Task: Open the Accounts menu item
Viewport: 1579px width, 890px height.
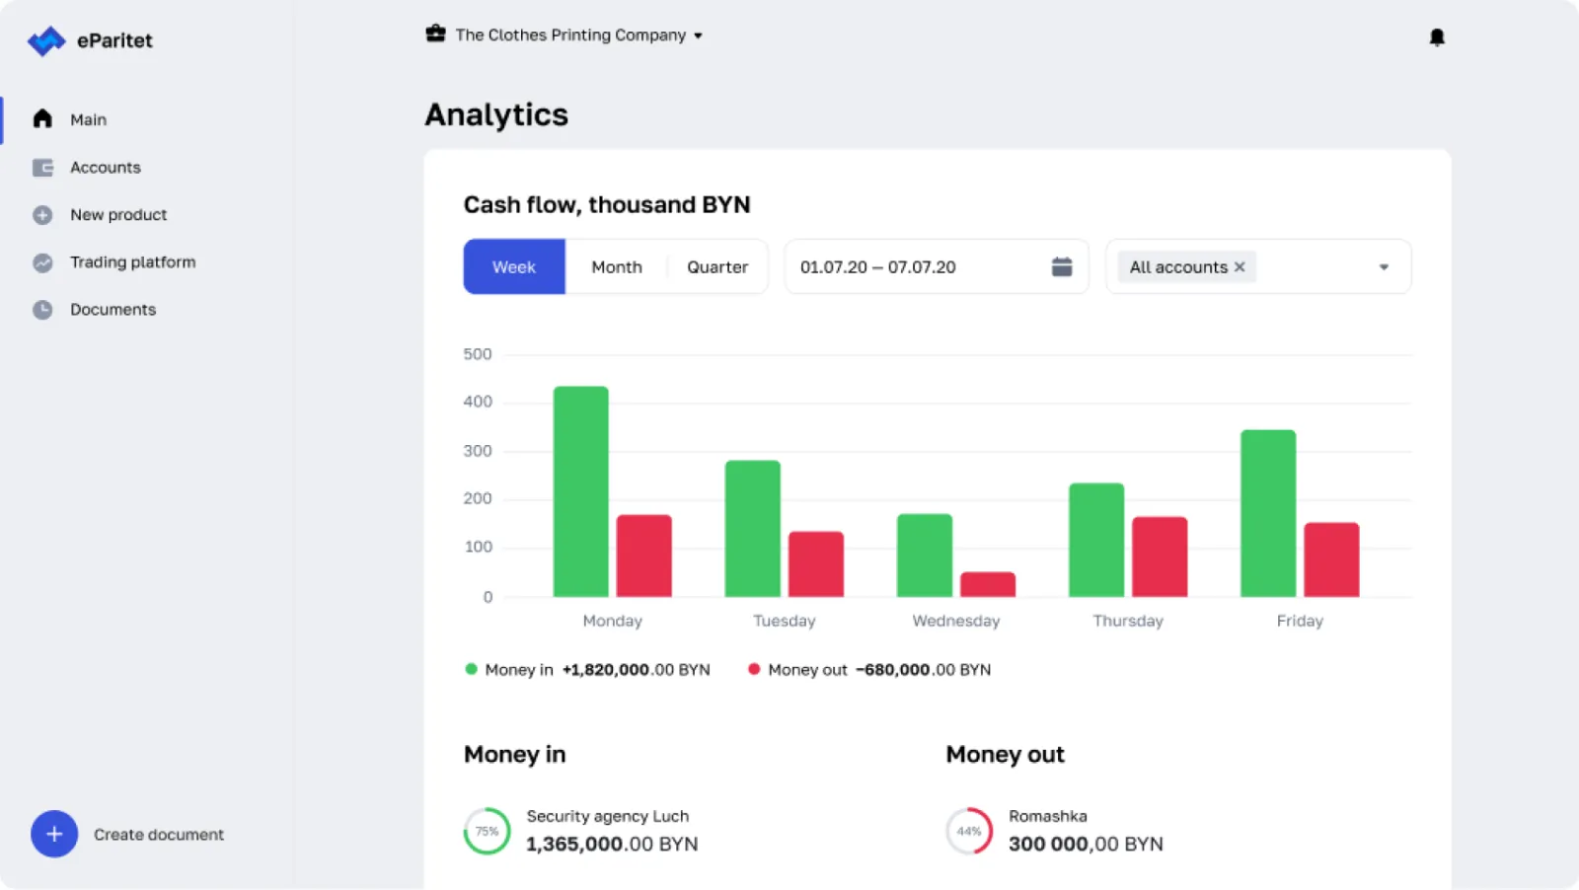Action: [x=106, y=168]
